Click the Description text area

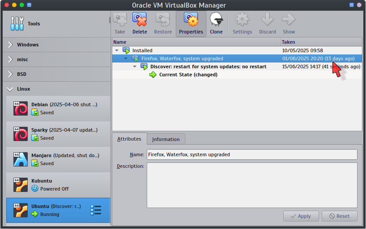coord(252,185)
